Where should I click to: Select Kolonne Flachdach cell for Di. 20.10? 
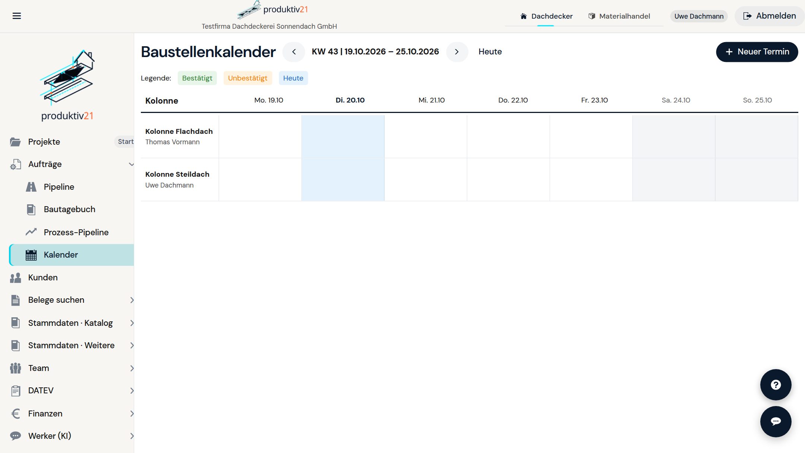click(x=343, y=136)
